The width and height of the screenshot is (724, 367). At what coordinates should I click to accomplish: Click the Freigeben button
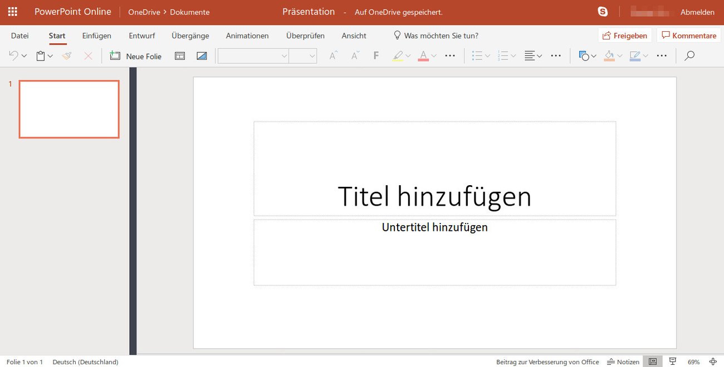(624, 35)
